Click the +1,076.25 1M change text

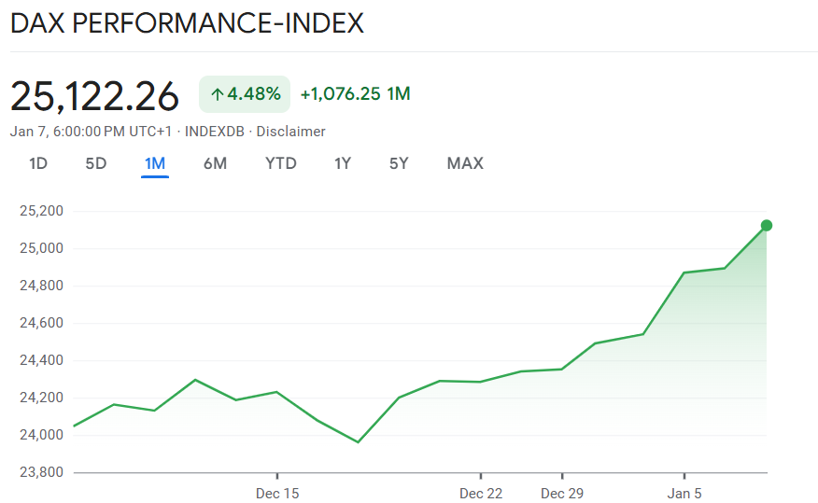tap(355, 94)
